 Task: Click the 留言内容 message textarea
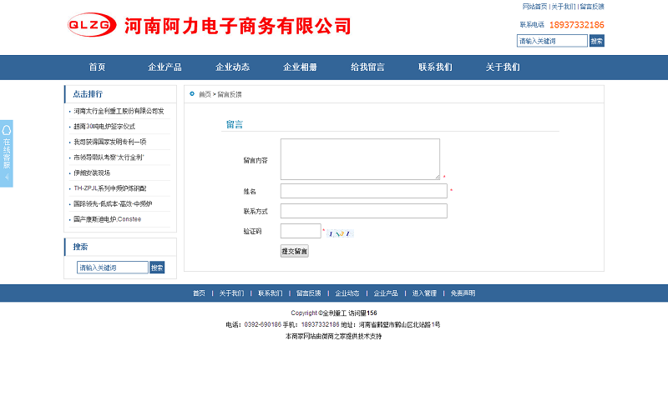360,158
